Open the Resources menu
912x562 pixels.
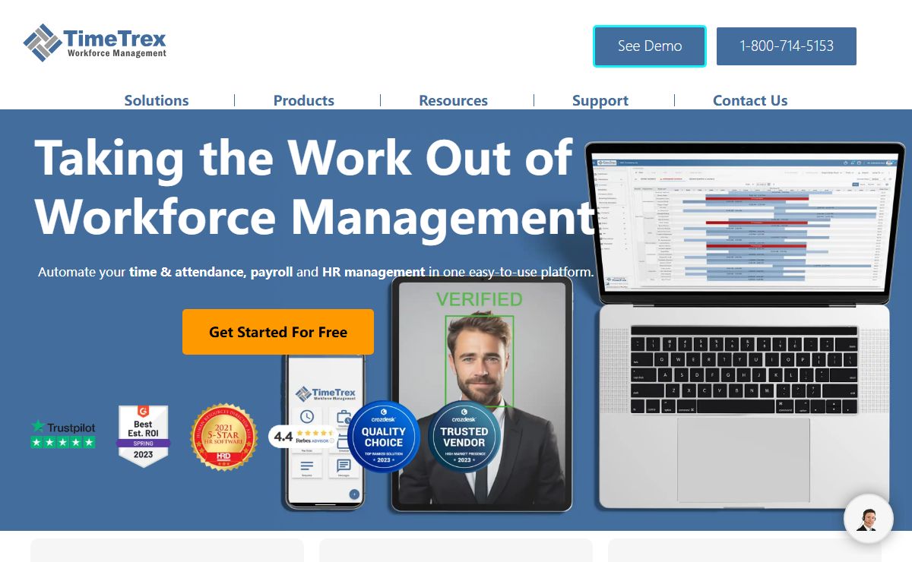pyautogui.click(x=454, y=100)
